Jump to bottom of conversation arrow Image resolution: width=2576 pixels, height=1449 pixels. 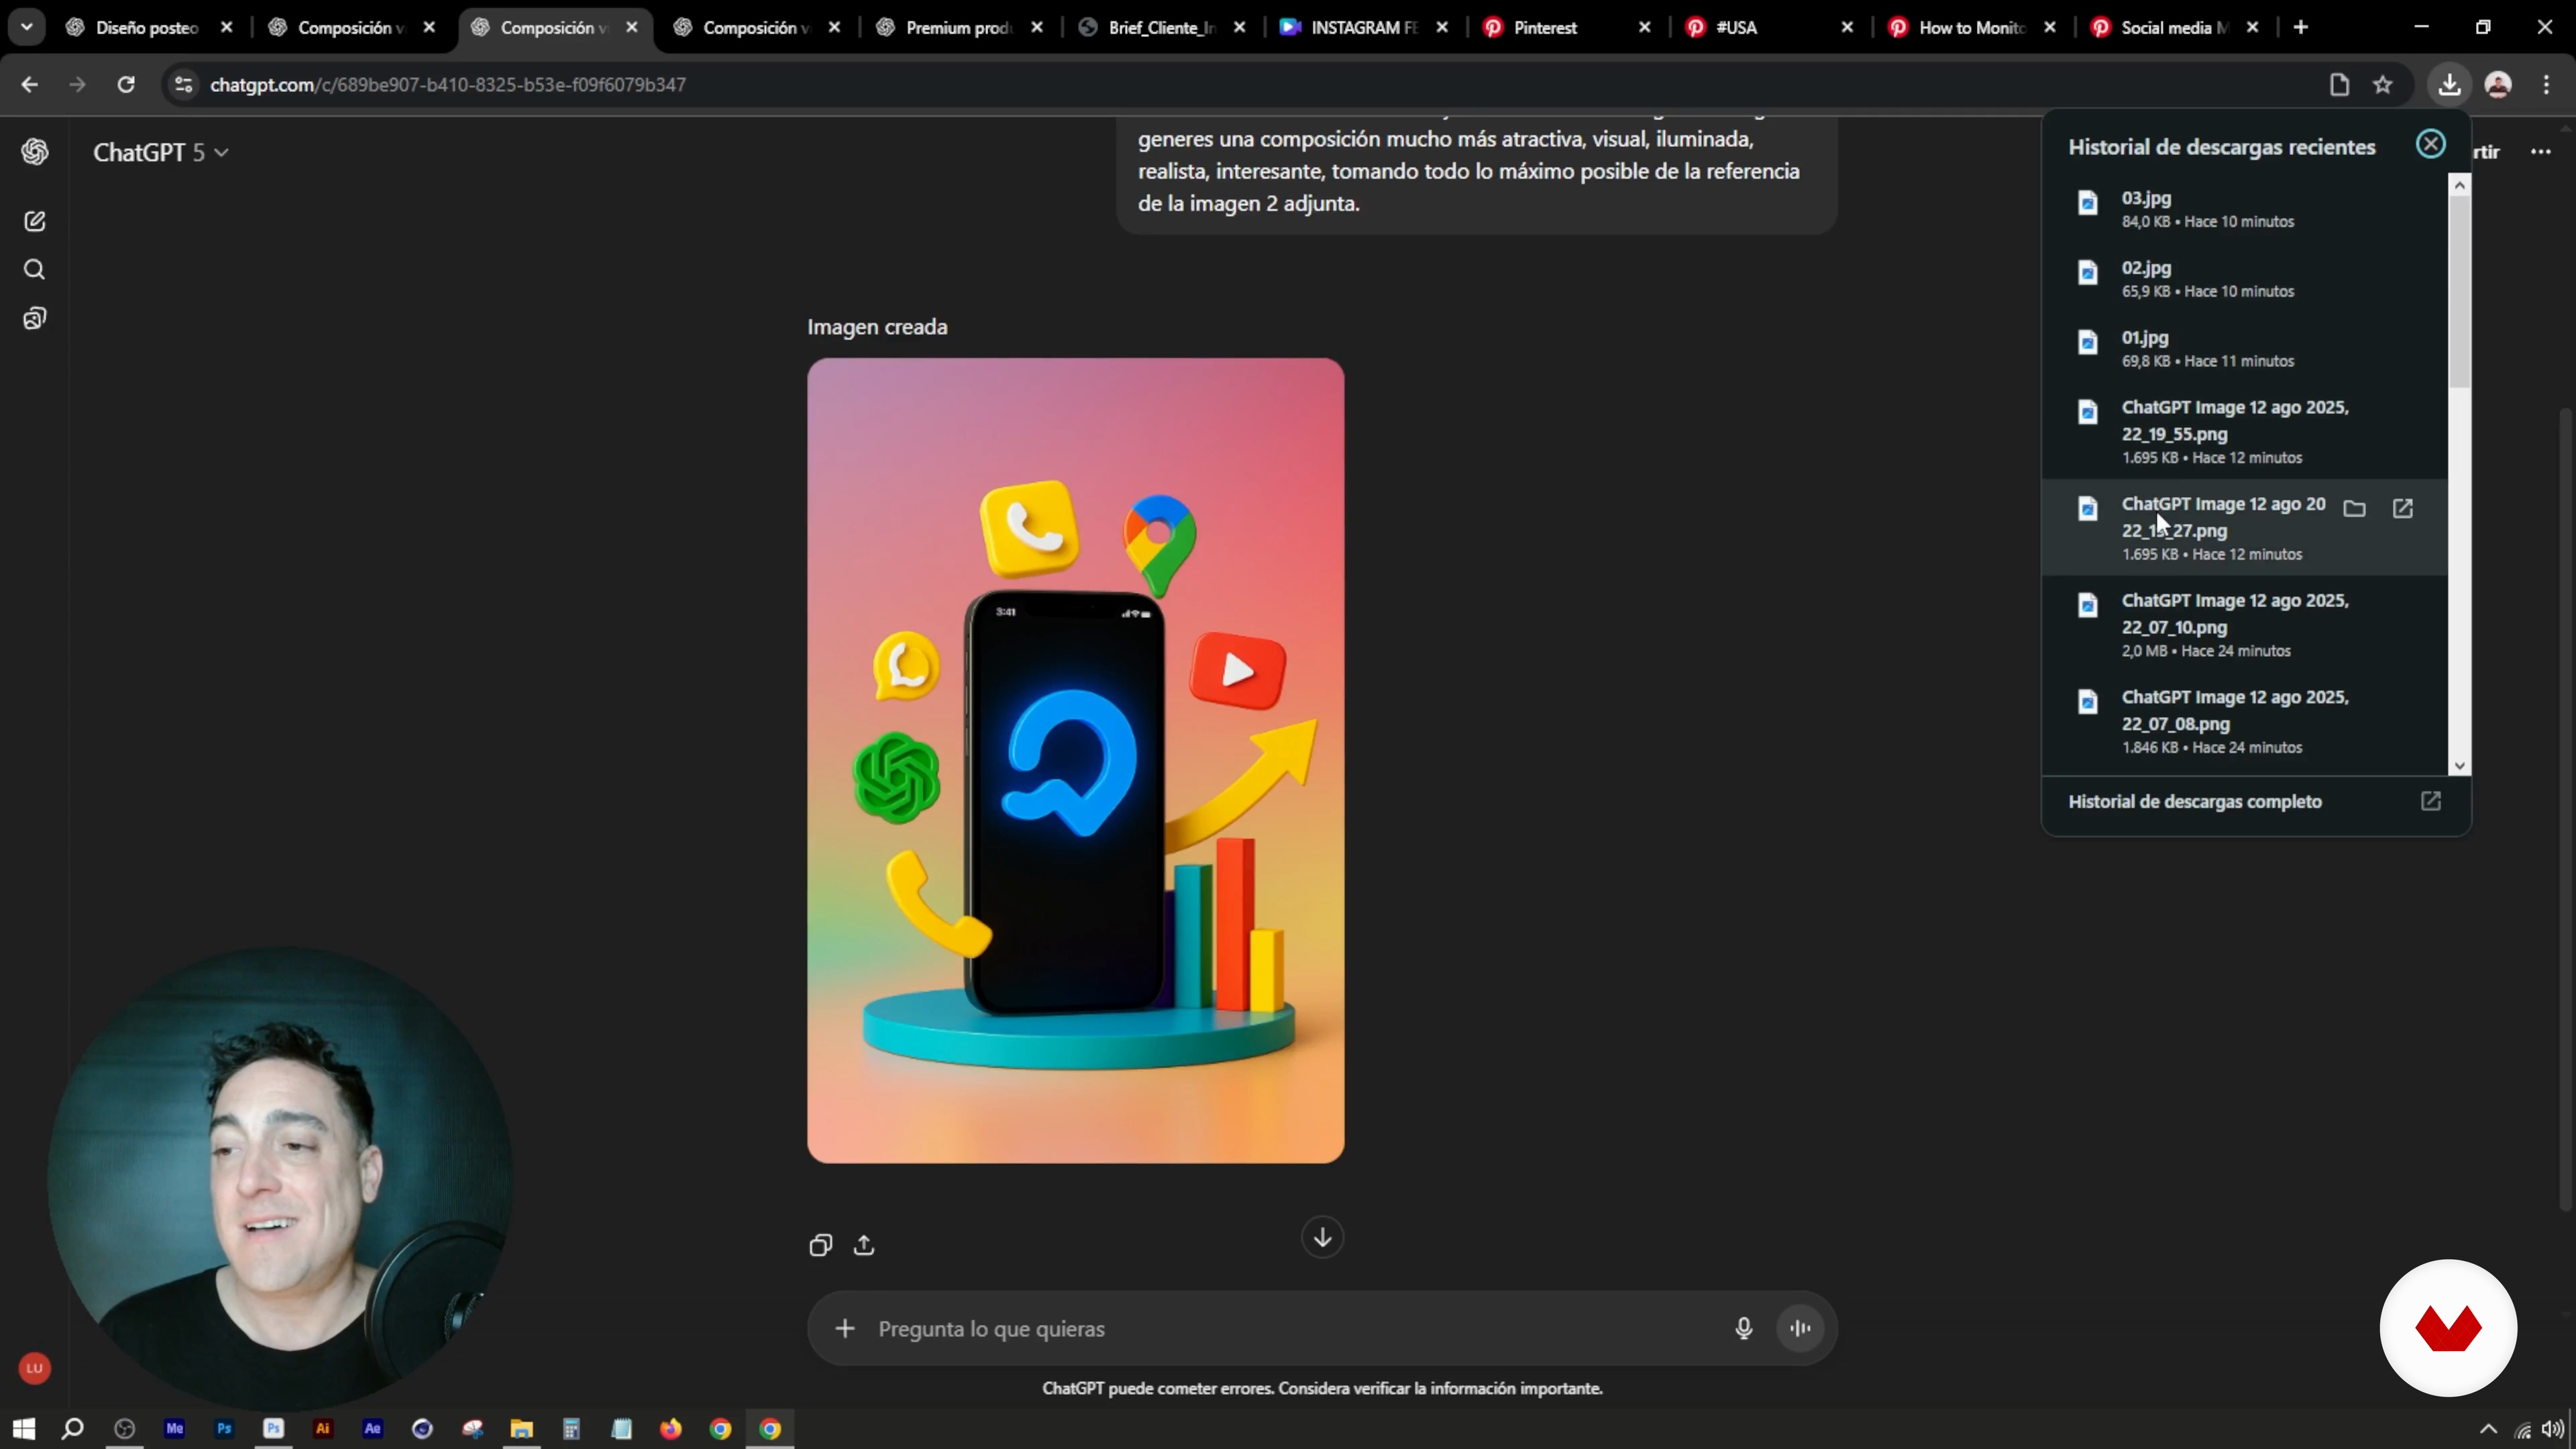[x=1322, y=1237]
